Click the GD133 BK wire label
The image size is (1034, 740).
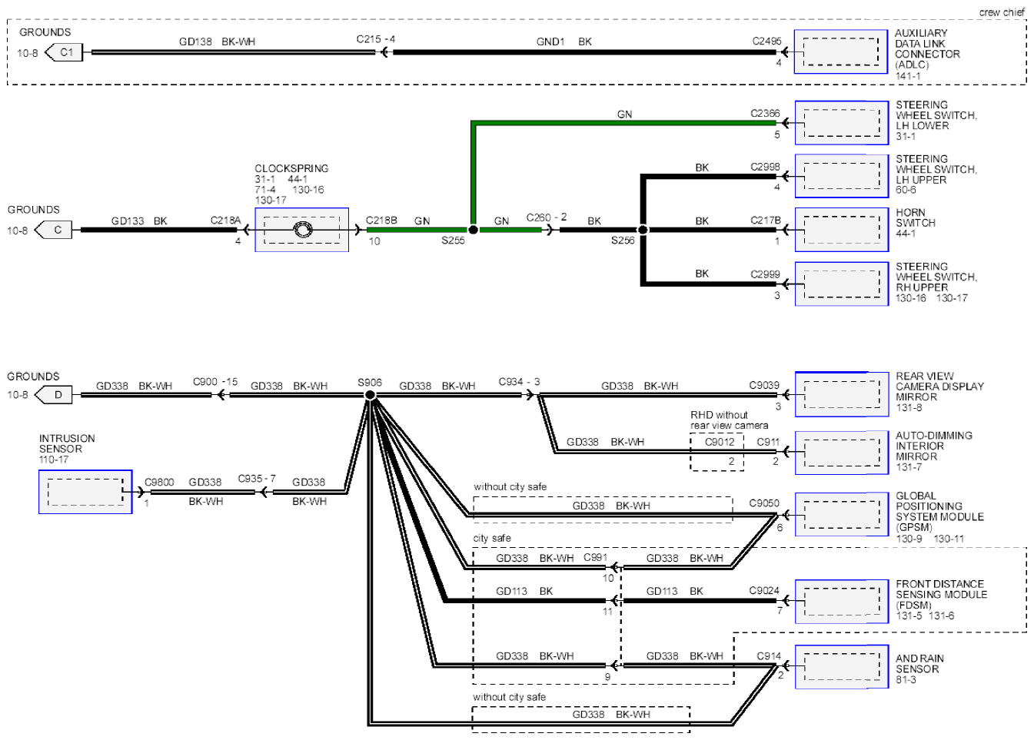click(x=139, y=221)
